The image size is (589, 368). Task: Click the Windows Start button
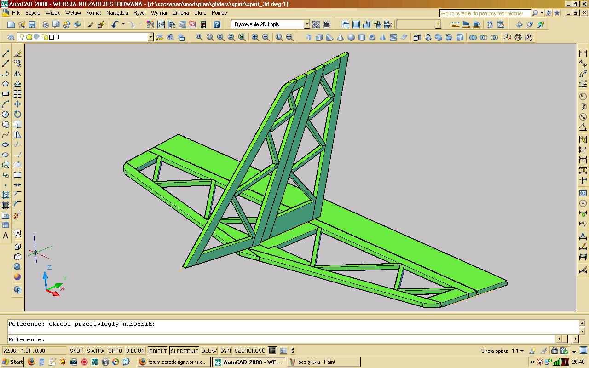pos(12,362)
